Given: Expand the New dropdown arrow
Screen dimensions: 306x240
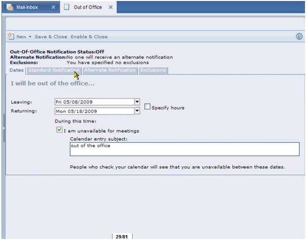Looking at the screenshot, I should [x=30, y=36].
